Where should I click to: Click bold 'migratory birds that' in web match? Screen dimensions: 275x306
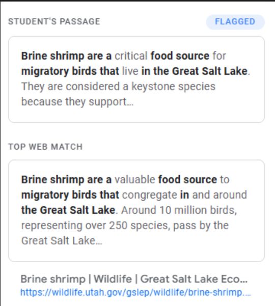point(70,195)
